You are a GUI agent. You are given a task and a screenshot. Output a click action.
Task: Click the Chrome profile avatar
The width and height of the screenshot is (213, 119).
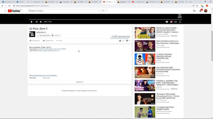point(207,6)
